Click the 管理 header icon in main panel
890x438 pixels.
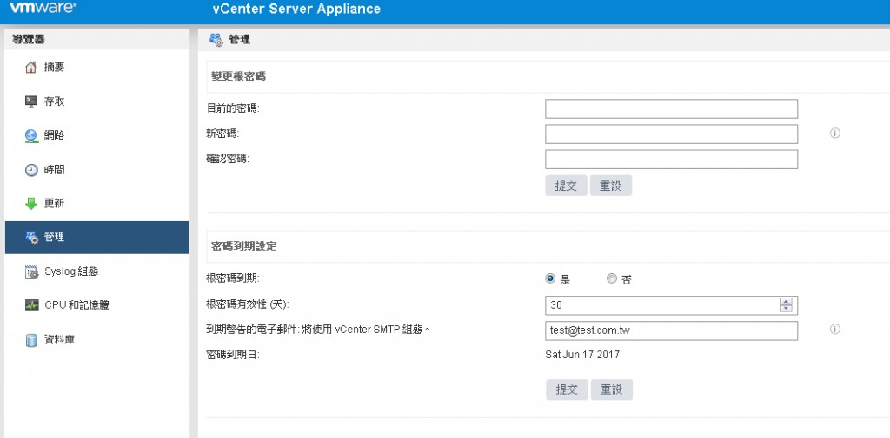tap(216, 40)
